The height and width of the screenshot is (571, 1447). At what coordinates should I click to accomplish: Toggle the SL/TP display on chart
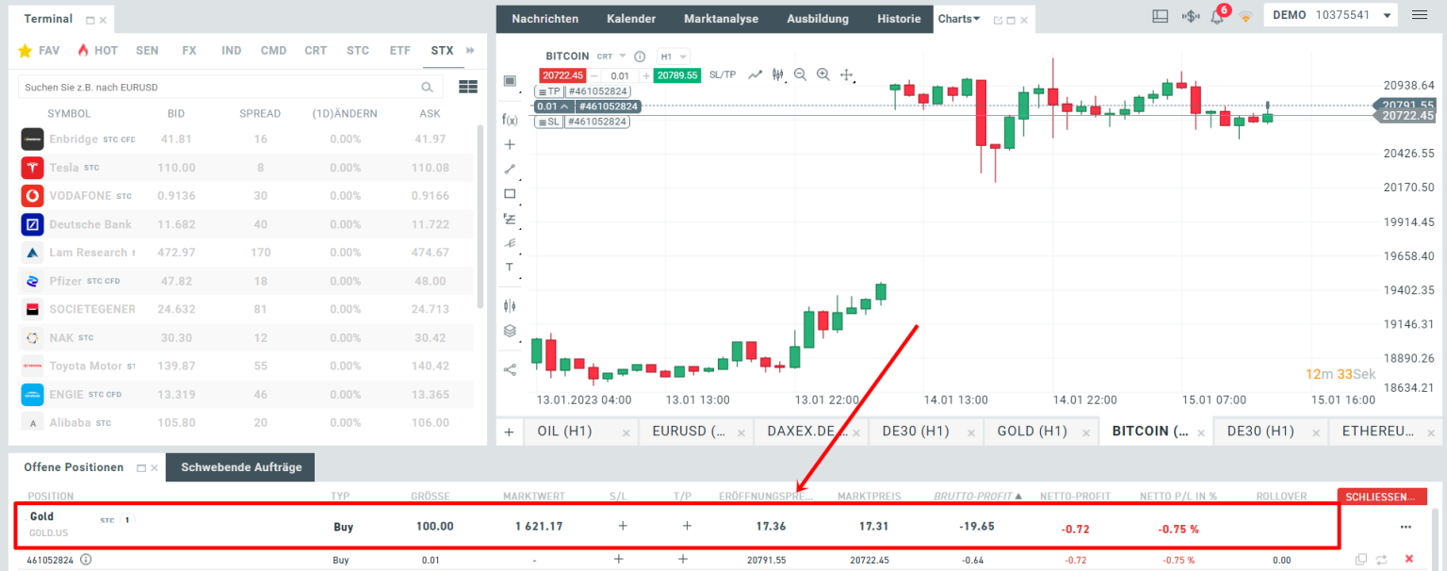click(x=723, y=74)
